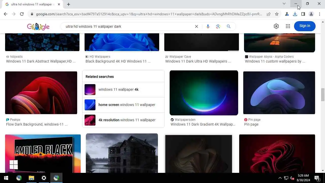Select related search 4k resolution windows 11 wallpaper
The image size is (325, 183).
click(x=123, y=120)
